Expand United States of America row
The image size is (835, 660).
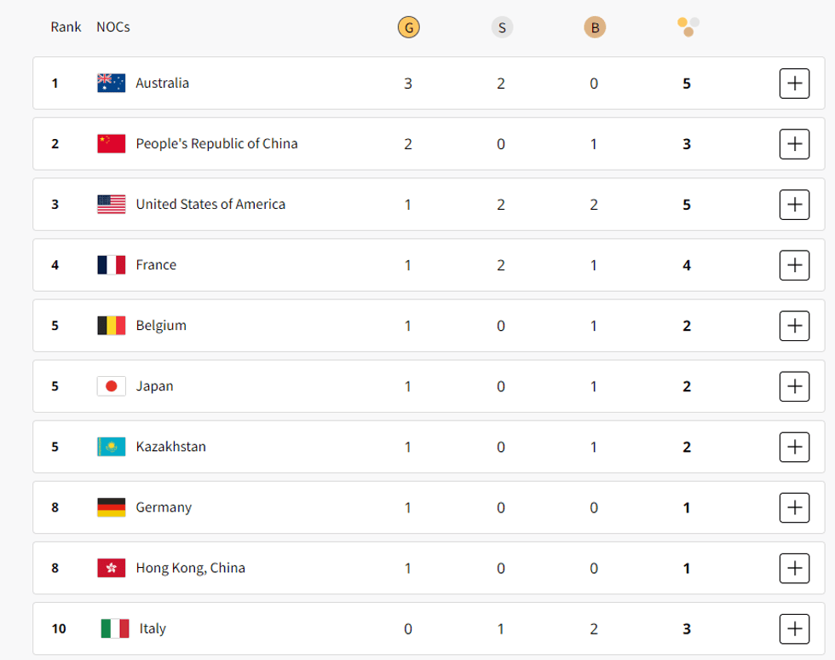(794, 205)
